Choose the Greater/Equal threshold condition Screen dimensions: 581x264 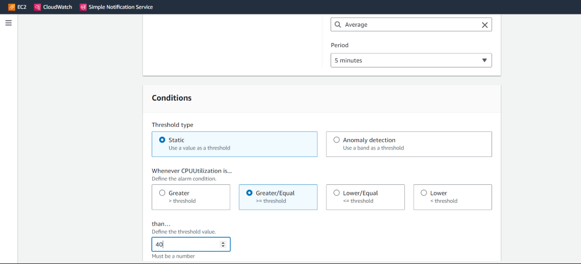(249, 193)
